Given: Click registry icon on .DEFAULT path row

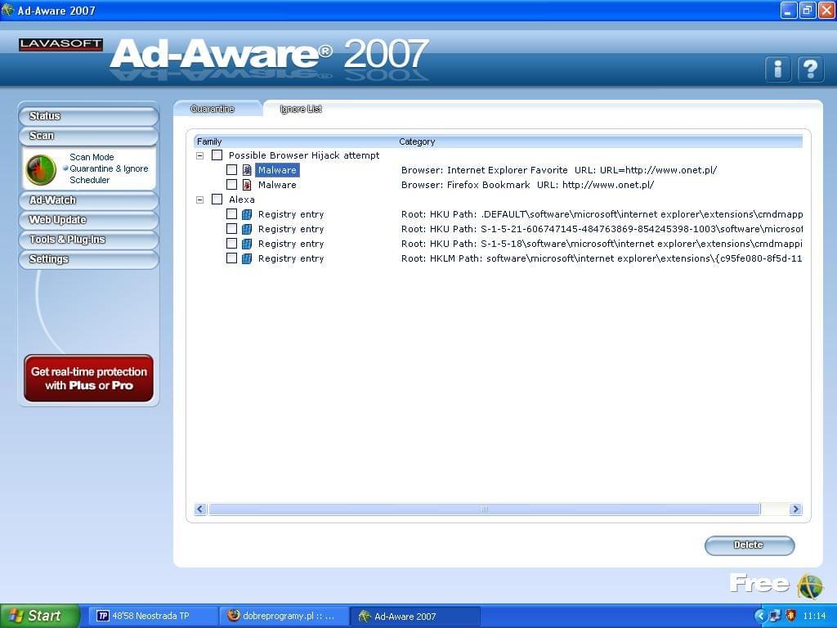Looking at the screenshot, I should (247, 214).
